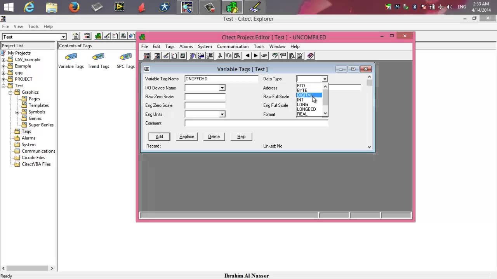Click the Data Type list scroll down arrow
Image resolution: width=497 pixels, height=279 pixels.
[x=325, y=114]
